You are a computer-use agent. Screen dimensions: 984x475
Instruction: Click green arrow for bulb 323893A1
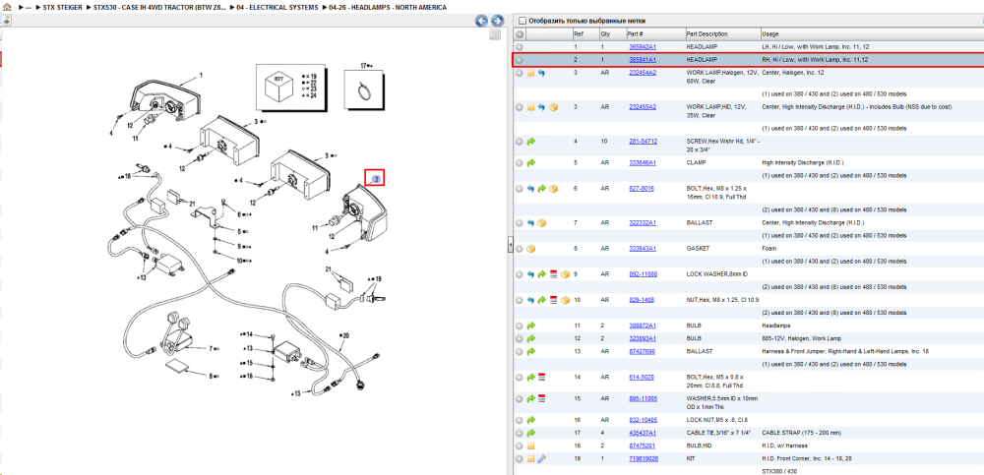[x=531, y=338]
